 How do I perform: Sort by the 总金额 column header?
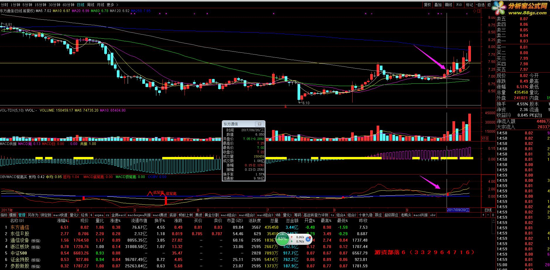[x=292, y=221]
